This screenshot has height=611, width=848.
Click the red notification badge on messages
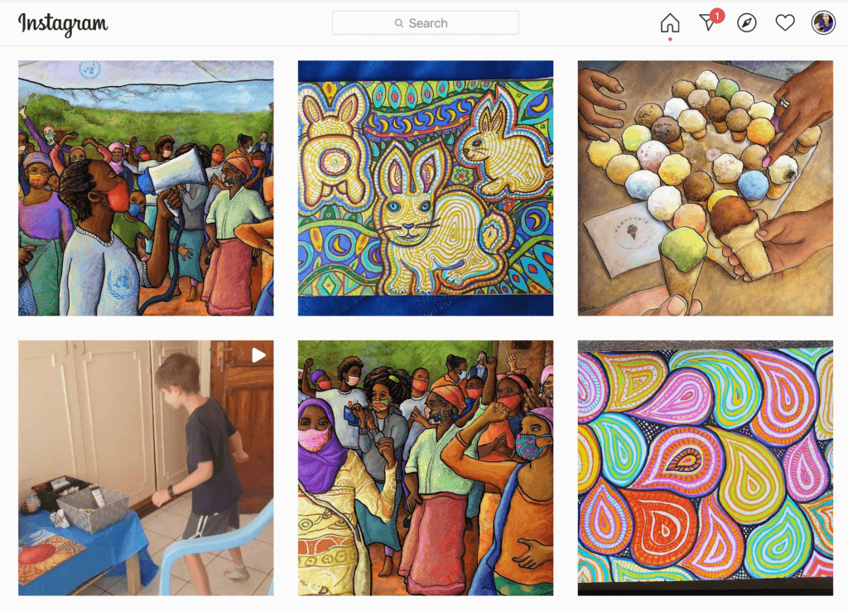pos(717,16)
